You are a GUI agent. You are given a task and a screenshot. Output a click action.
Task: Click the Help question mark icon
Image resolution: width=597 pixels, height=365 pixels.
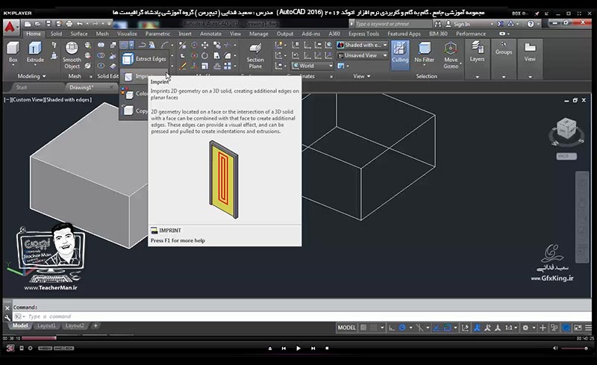click(x=531, y=24)
